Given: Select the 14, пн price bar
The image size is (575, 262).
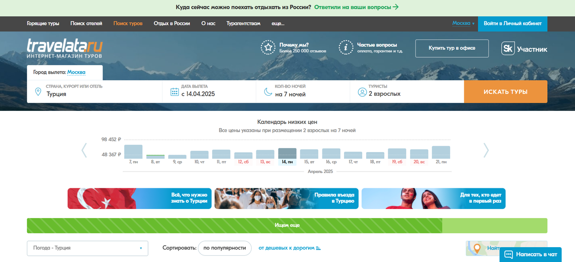Looking at the screenshot, I should point(287,153).
